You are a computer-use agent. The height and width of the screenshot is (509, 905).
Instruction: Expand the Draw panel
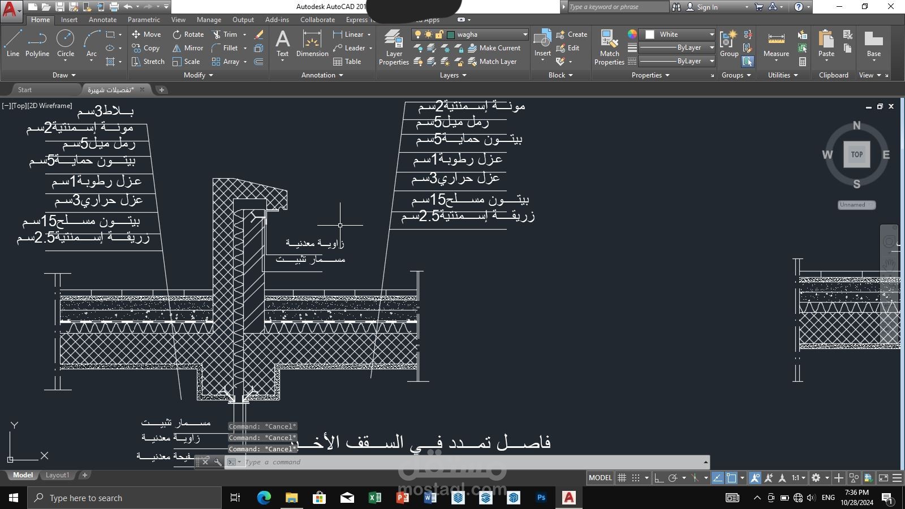(64, 75)
